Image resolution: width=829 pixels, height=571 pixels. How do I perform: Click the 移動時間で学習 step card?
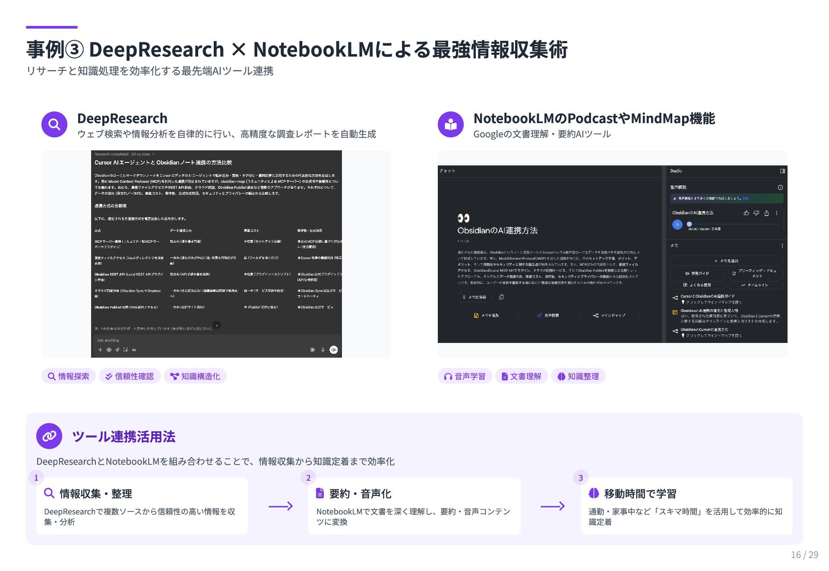687,506
